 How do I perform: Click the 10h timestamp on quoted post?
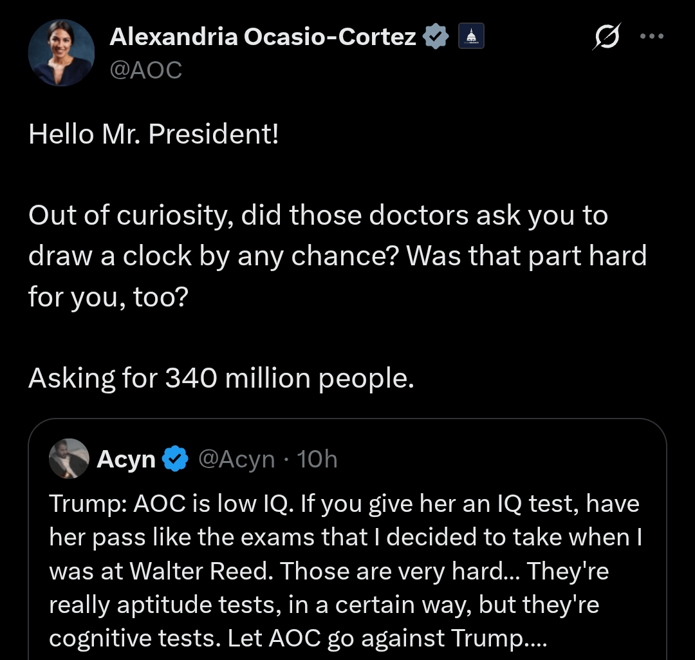[x=318, y=459]
